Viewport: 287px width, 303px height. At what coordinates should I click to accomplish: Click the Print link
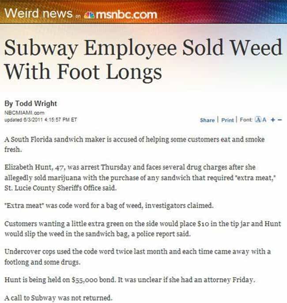pyautogui.click(x=227, y=120)
